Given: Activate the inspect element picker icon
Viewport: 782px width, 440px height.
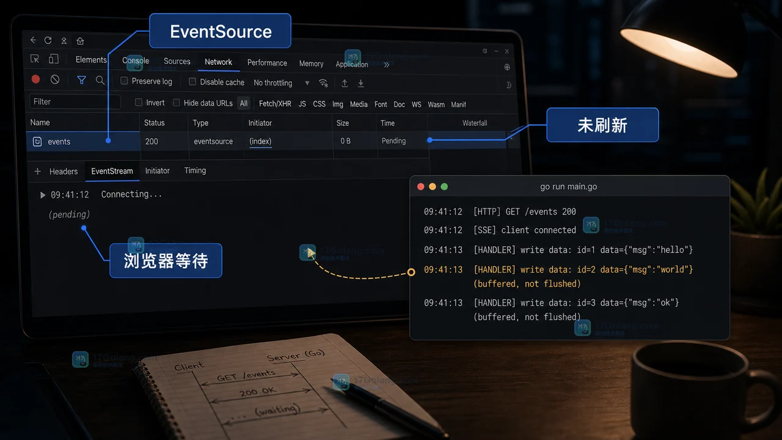Looking at the screenshot, I should click(35, 59).
